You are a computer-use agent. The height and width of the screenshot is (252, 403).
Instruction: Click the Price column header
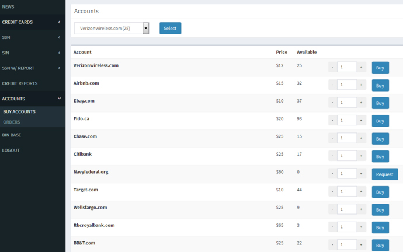pyautogui.click(x=282, y=52)
